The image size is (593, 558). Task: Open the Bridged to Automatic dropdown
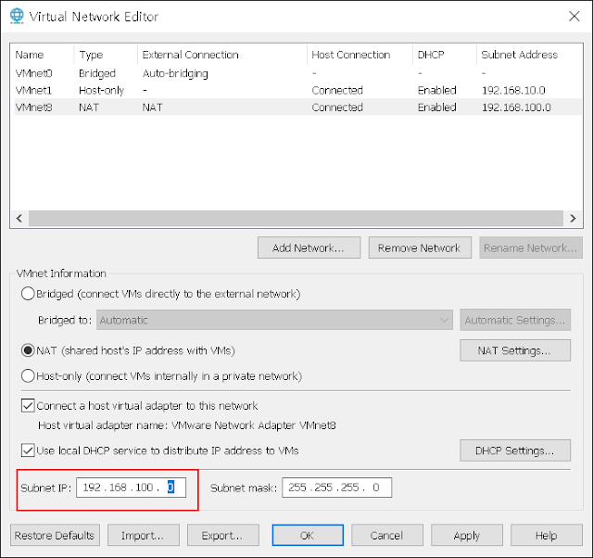pos(274,320)
